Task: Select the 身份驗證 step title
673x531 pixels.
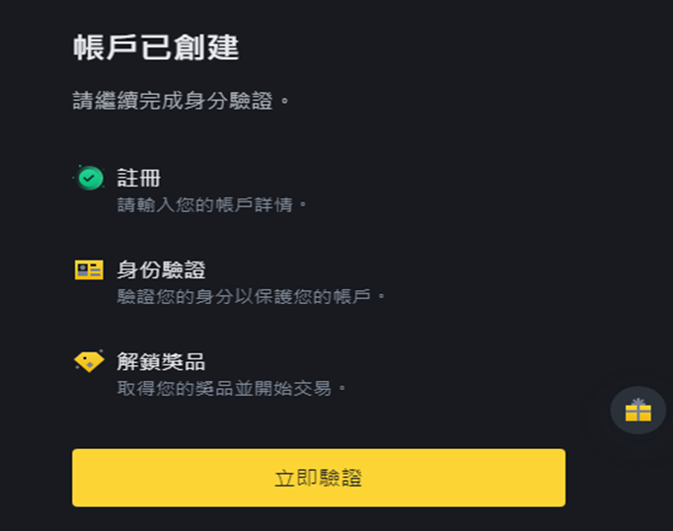Action: (161, 269)
